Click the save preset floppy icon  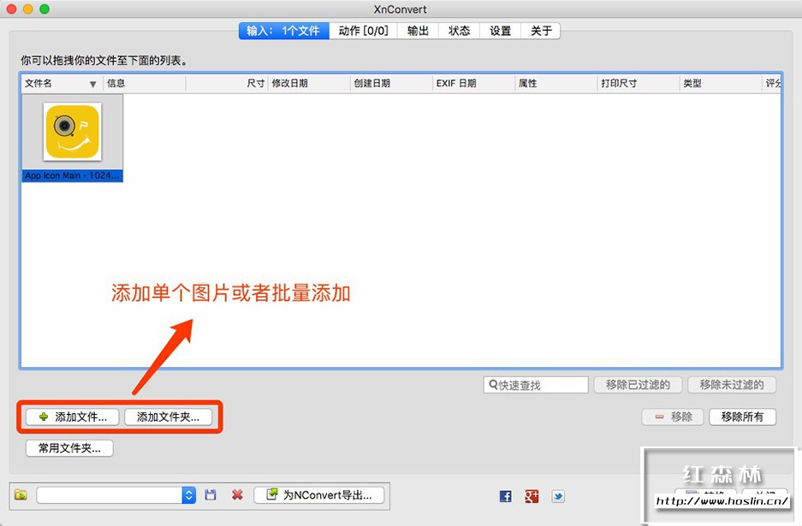(x=211, y=495)
